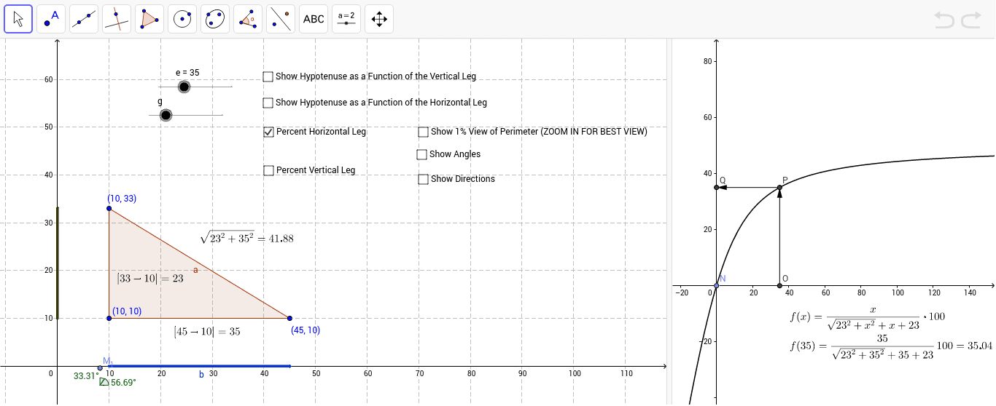Click the Undo arrow
The height and width of the screenshot is (406, 996).
pyautogui.click(x=944, y=20)
